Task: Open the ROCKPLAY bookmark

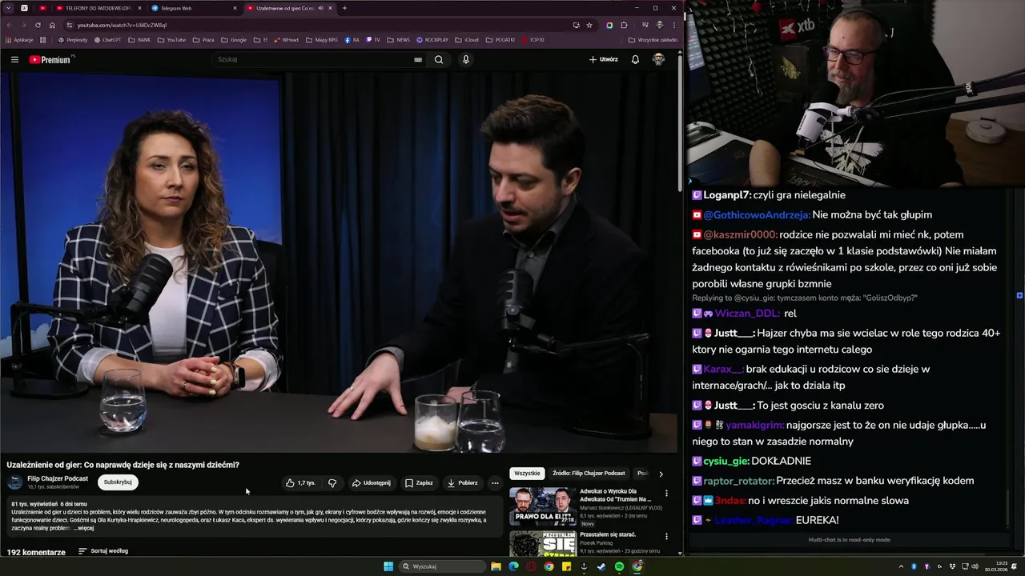Action: [431, 39]
